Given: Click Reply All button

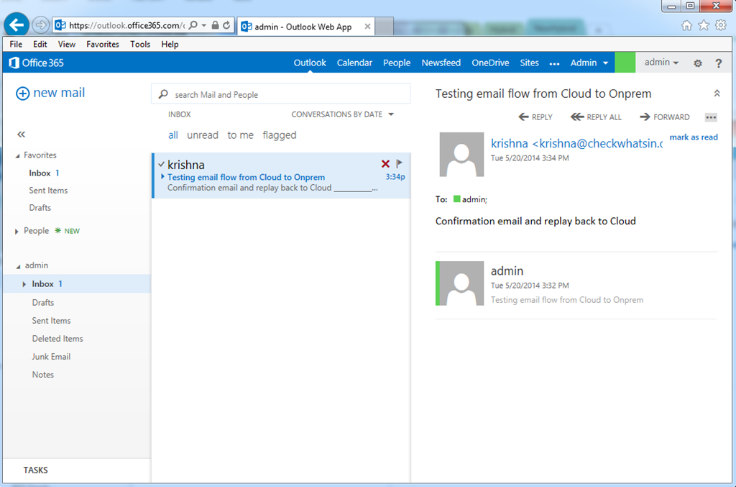Looking at the screenshot, I should pyautogui.click(x=596, y=117).
